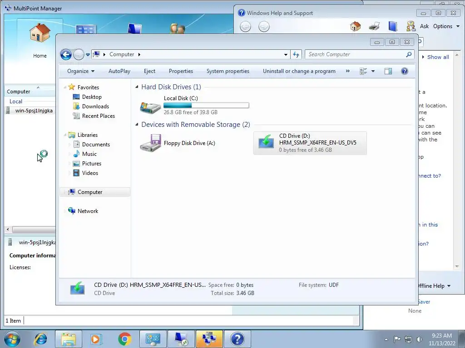Open Downloads under Favorites
This screenshot has height=348, width=465.
[x=95, y=106]
